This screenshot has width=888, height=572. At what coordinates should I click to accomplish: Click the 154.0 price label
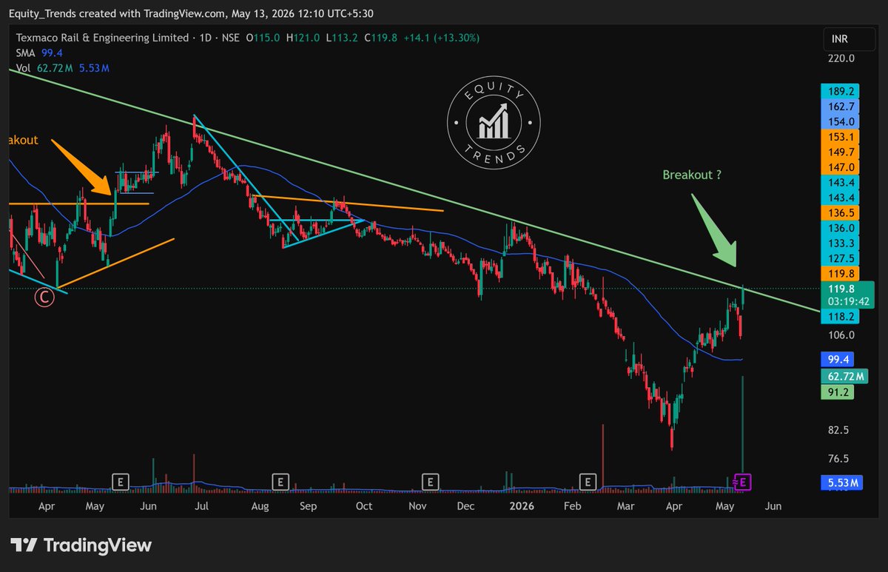click(842, 121)
